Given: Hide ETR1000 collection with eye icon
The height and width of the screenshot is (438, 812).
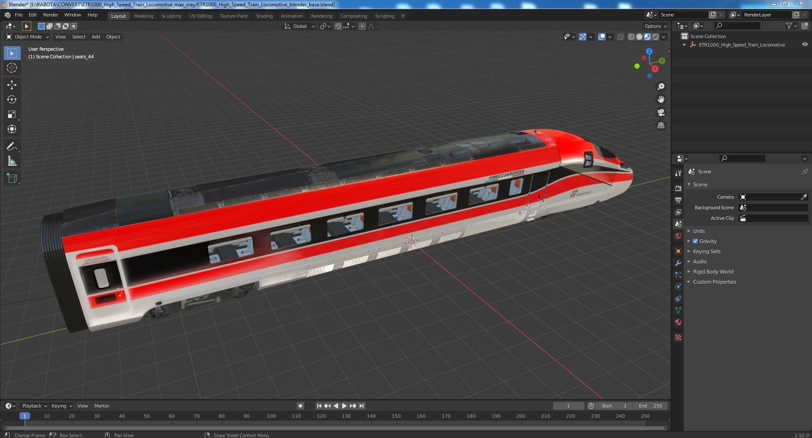Looking at the screenshot, I should (804, 44).
